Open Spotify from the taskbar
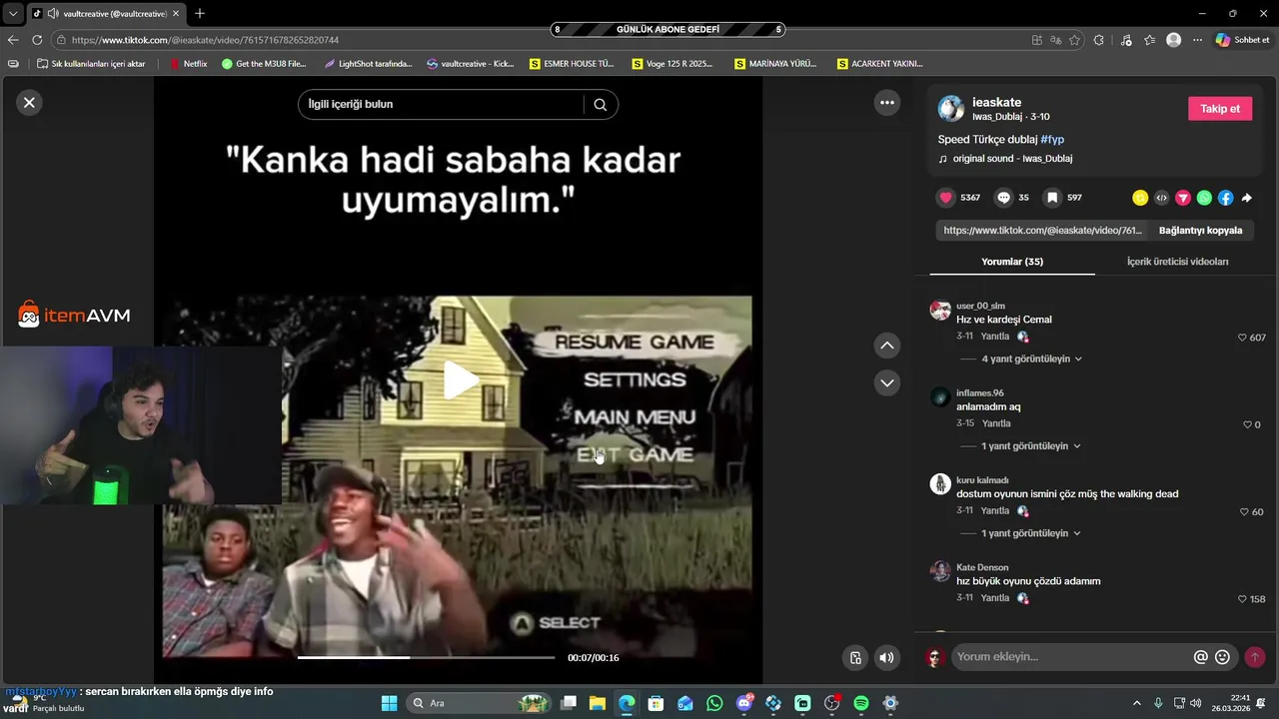 pyautogui.click(x=861, y=703)
